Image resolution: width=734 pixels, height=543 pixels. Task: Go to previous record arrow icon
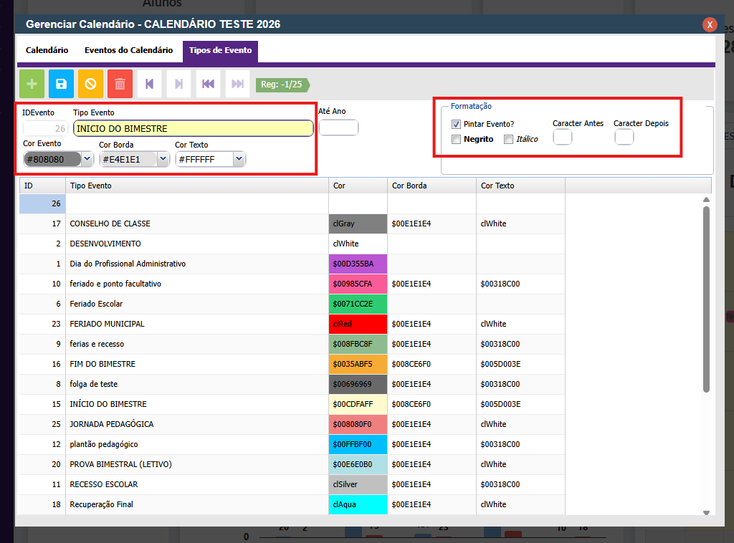(x=149, y=84)
